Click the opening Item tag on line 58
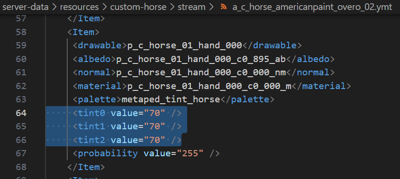The width and height of the screenshot is (400, 179). pos(83,32)
